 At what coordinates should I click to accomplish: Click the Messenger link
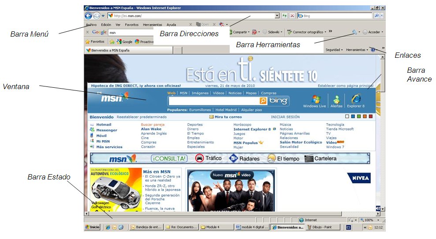[x=107, y=130]
